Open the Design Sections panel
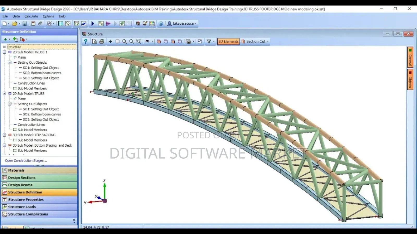417x234 pixels. [39, 178]
